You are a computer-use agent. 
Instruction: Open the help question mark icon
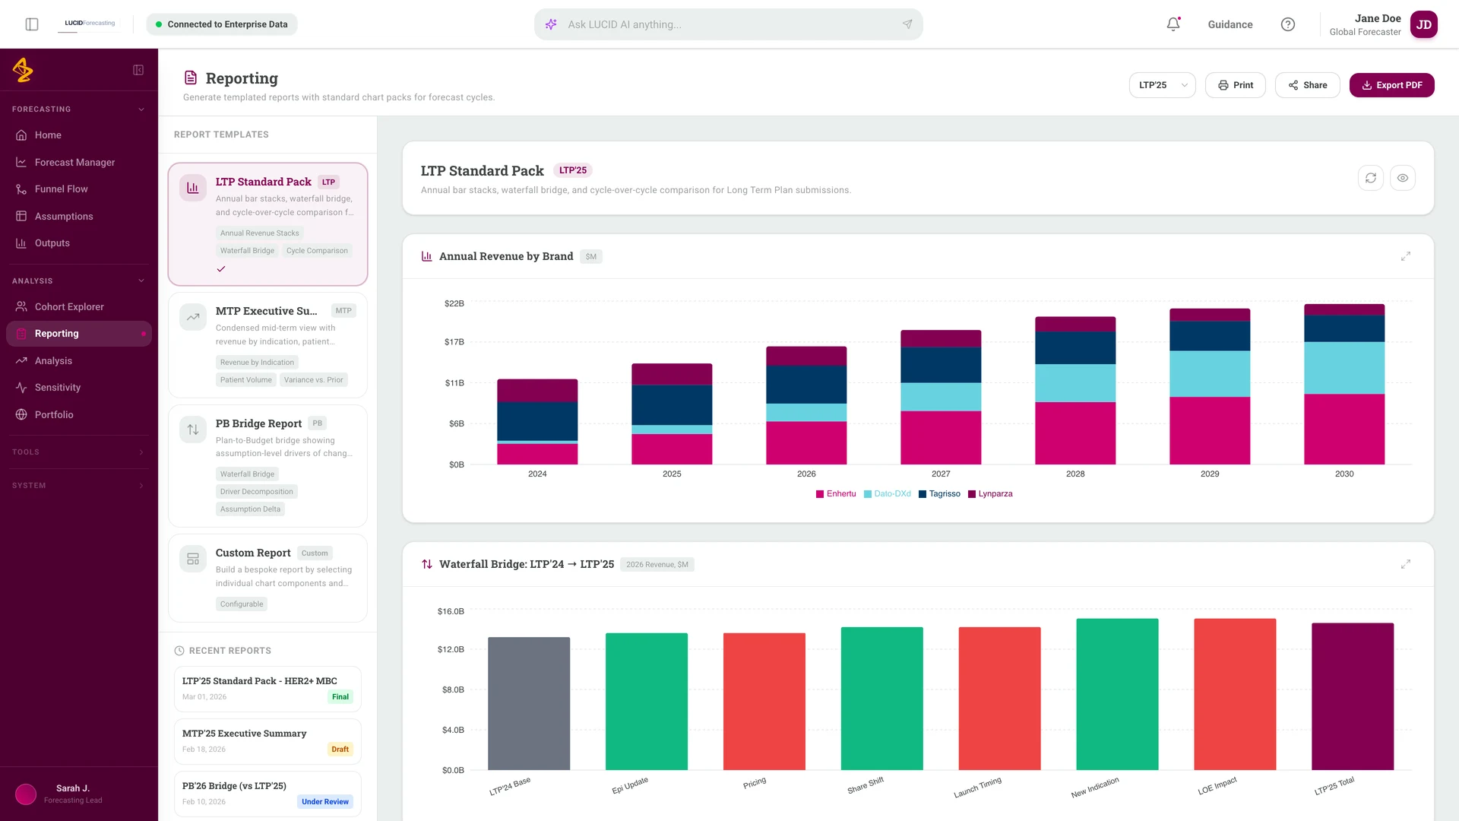coord(1288,24)
